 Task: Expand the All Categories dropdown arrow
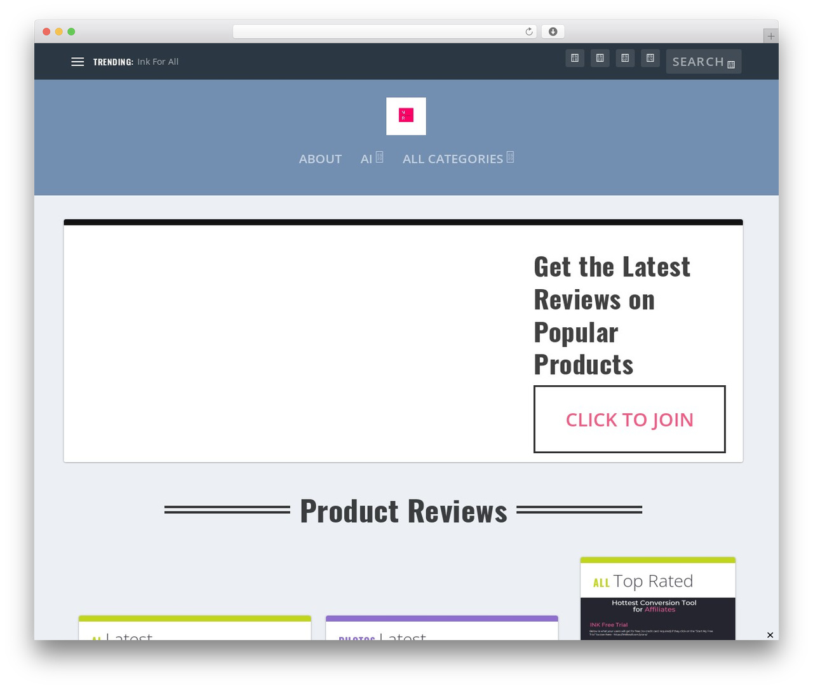click(x=510, y=157)
